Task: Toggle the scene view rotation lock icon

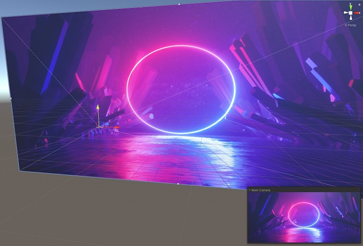Action: 358,4
